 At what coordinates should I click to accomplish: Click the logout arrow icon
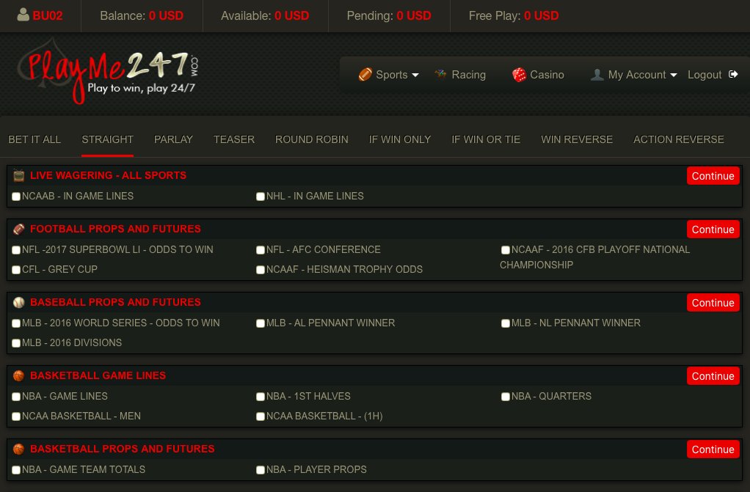point(733,74)
